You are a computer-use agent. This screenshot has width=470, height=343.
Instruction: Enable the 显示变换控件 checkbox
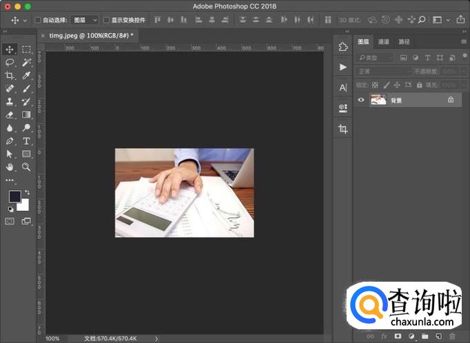pos(106,21)
